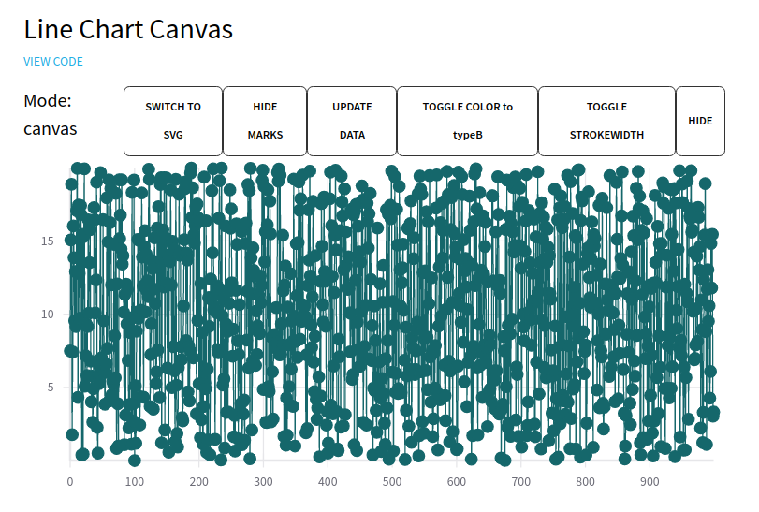This screenshot has height=512, width=759.
Task: Click the 800 tick on the x-axis
Action: (585, 482)
